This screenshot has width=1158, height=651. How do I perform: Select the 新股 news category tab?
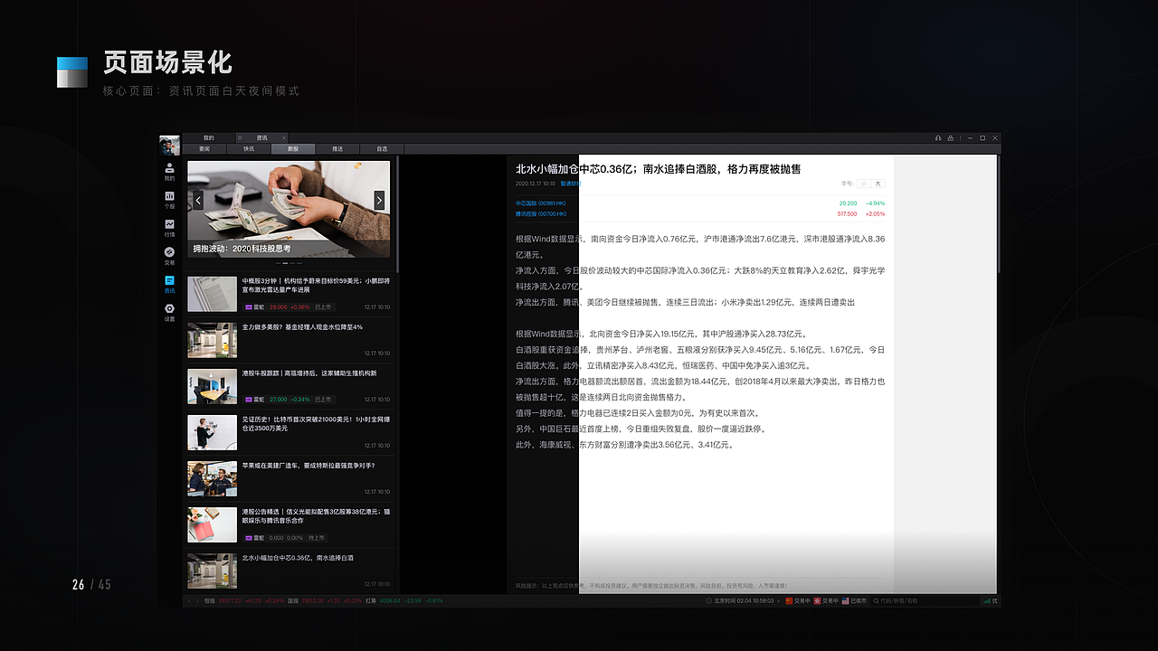293,148
